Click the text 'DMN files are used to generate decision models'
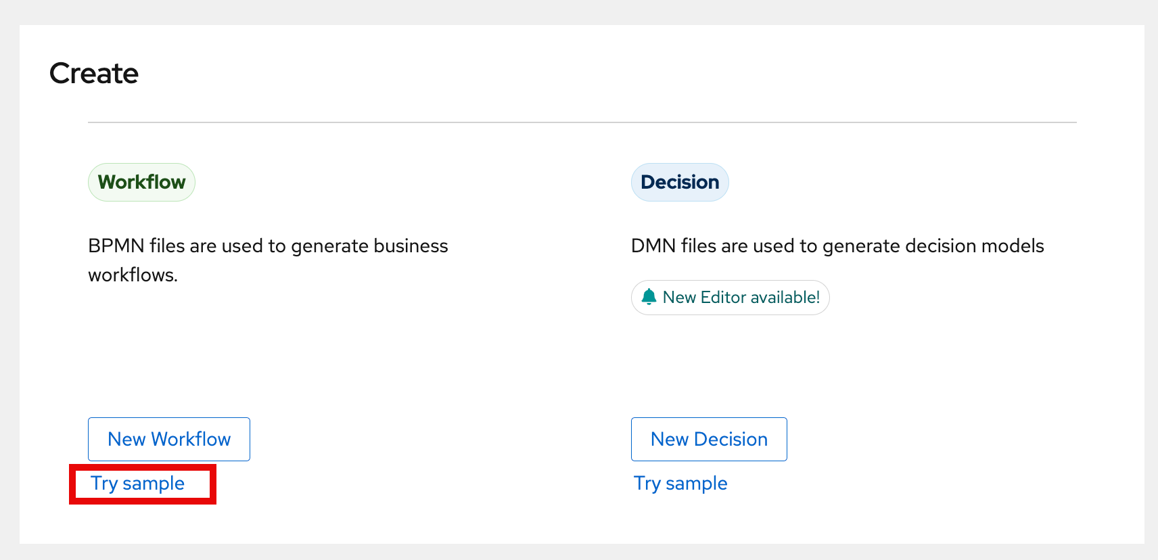The width and height of the screenshot is (1158, 560). tap(837, 246)
